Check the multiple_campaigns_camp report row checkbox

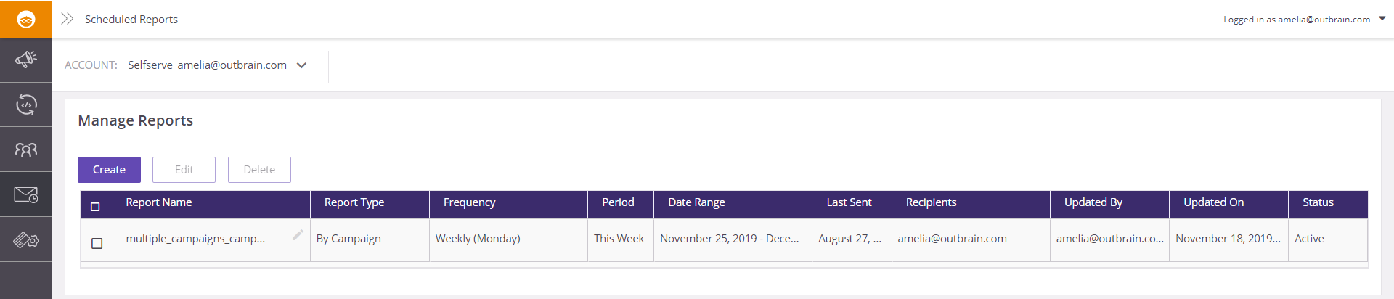point(97,243)
